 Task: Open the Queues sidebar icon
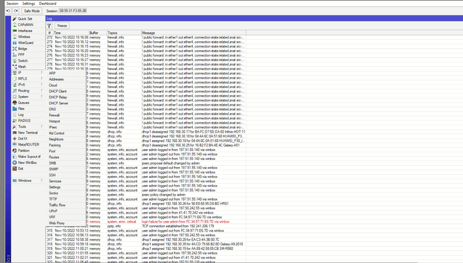pyautogui.click(x=14, y=103)
